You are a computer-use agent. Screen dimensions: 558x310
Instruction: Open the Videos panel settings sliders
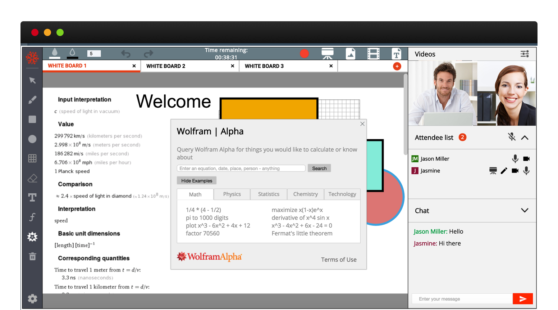pos(525,54)
